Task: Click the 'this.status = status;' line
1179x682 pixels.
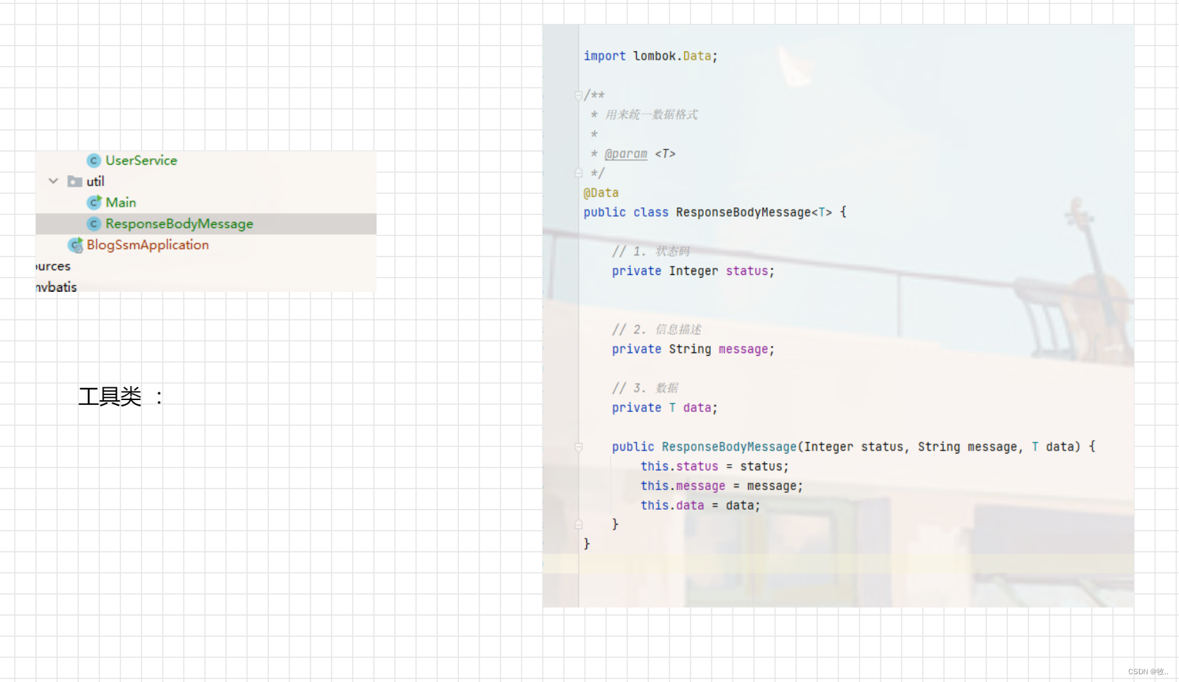Action: tap(714, 466)
